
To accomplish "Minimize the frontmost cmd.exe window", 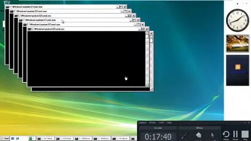I will [x=140, y=29].
